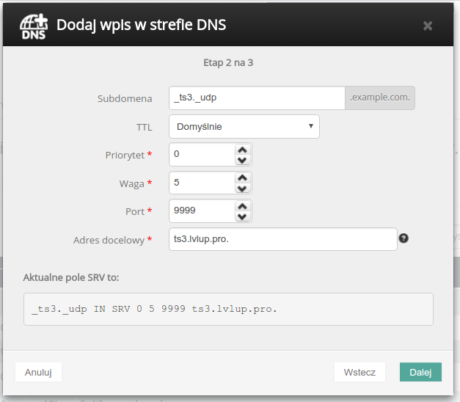Focus the Subdomena text field
Image resolution: width=460 pixels, height=402 pixels.
pos(256,98)
